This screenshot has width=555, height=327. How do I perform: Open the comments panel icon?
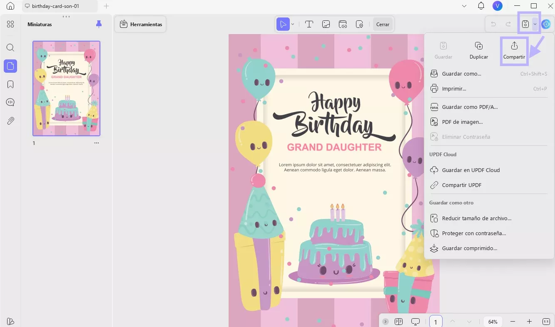(x=10, y=102)
